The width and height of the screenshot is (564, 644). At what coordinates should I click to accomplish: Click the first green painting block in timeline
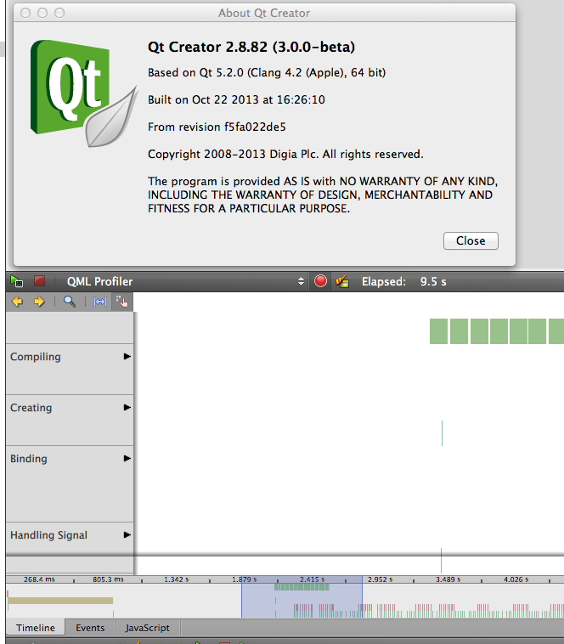[438, 331]
